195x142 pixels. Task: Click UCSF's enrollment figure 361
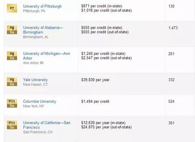(171, 123)
